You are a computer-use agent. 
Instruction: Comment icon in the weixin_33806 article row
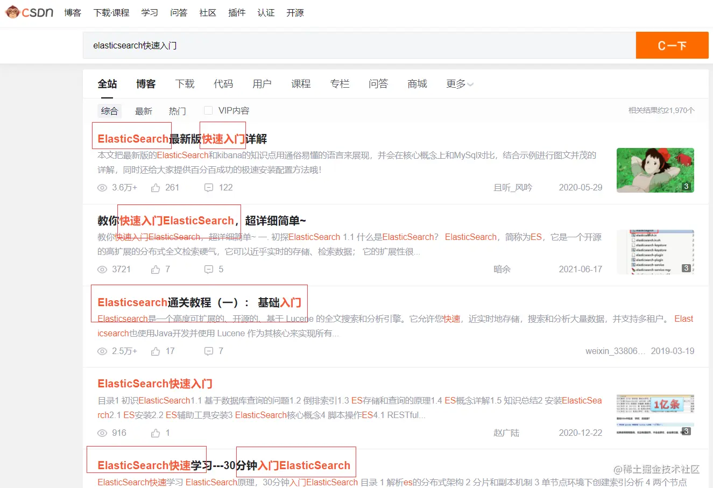[209, 351]
